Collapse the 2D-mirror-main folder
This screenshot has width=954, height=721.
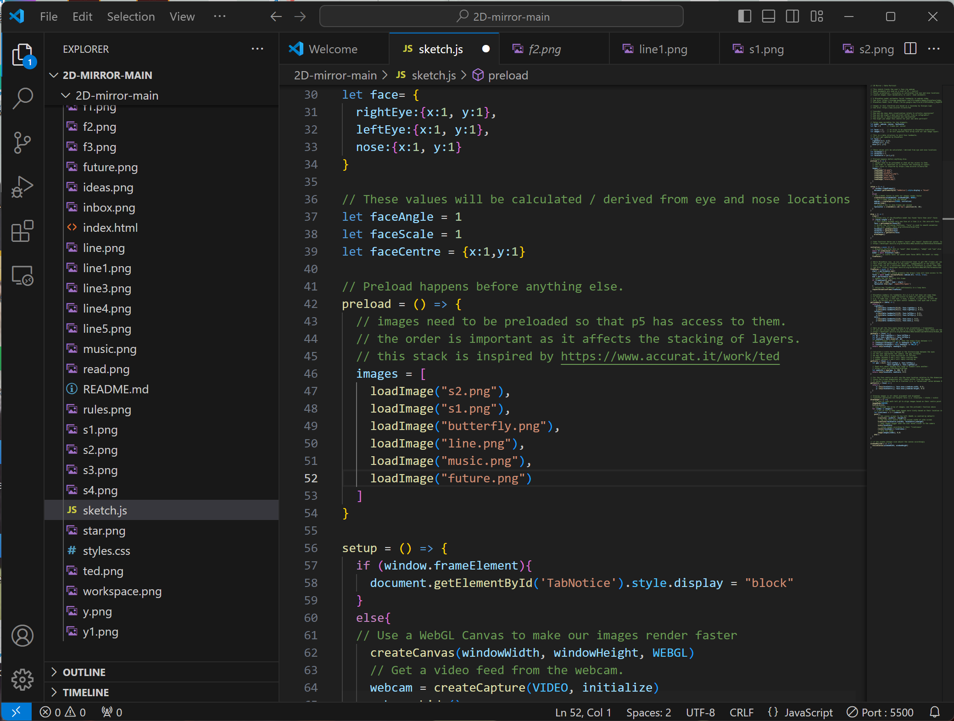[117, 95]
